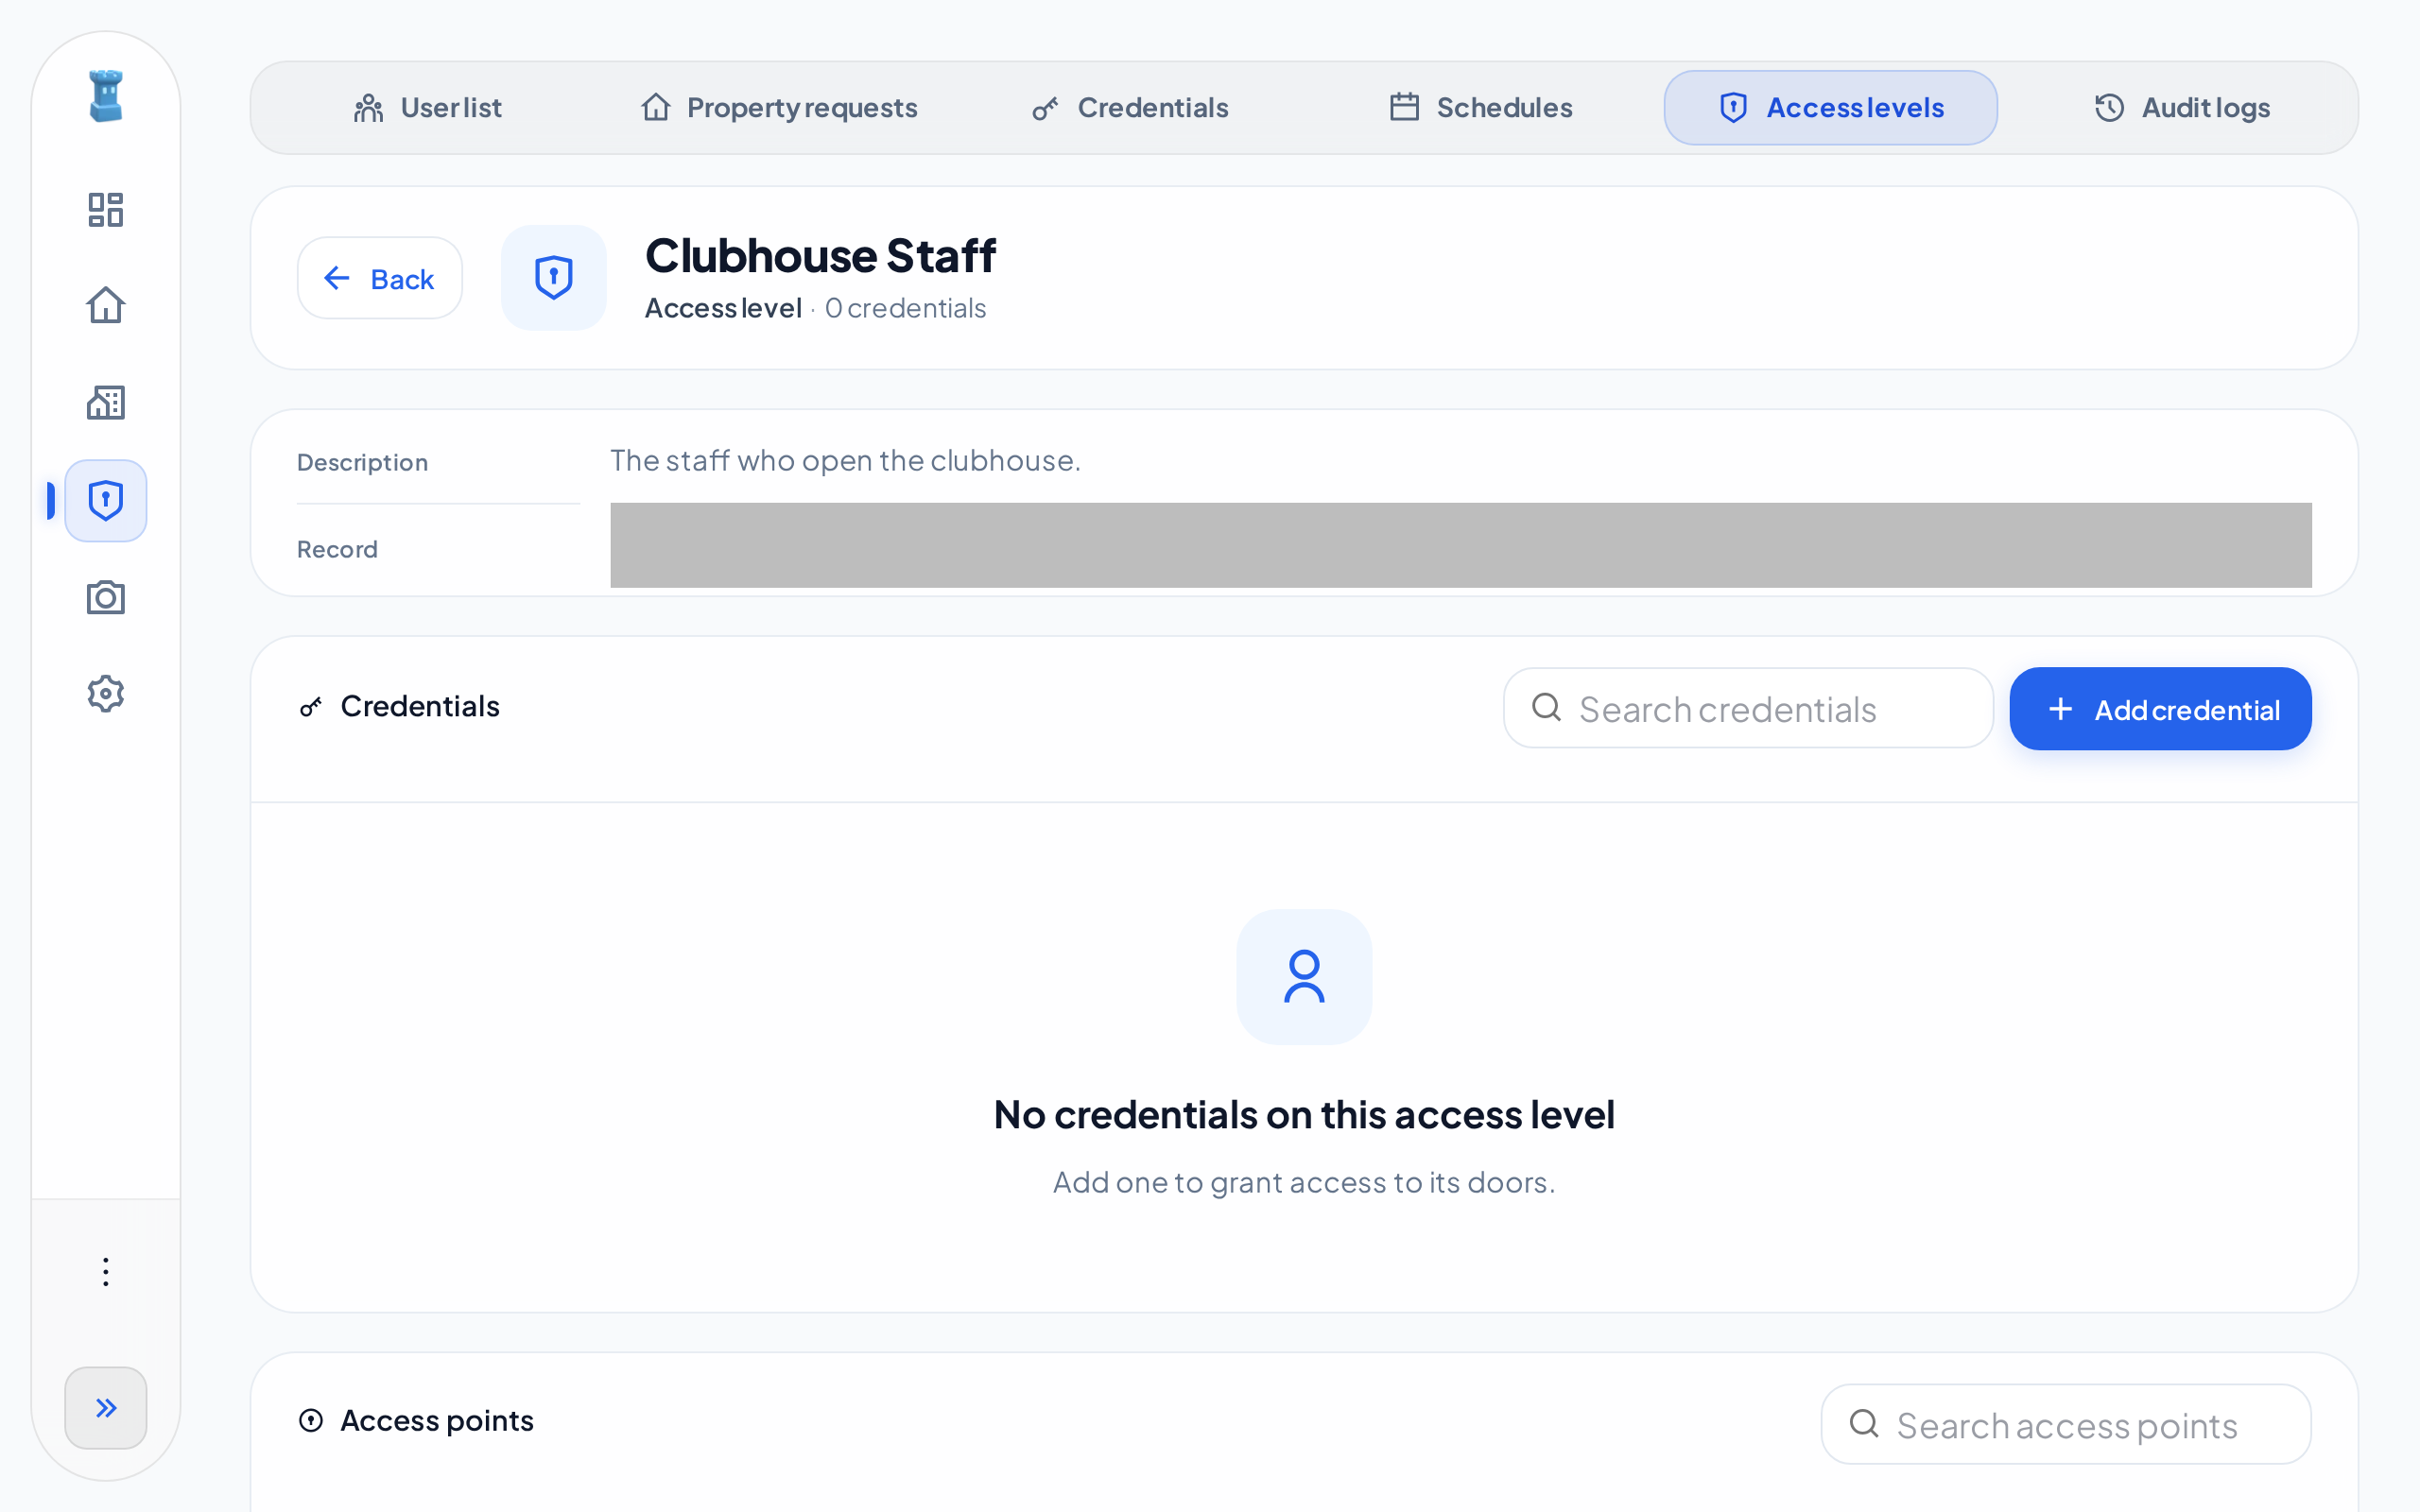
Task: Click the Access points section icon
Action: [311, 1420]
